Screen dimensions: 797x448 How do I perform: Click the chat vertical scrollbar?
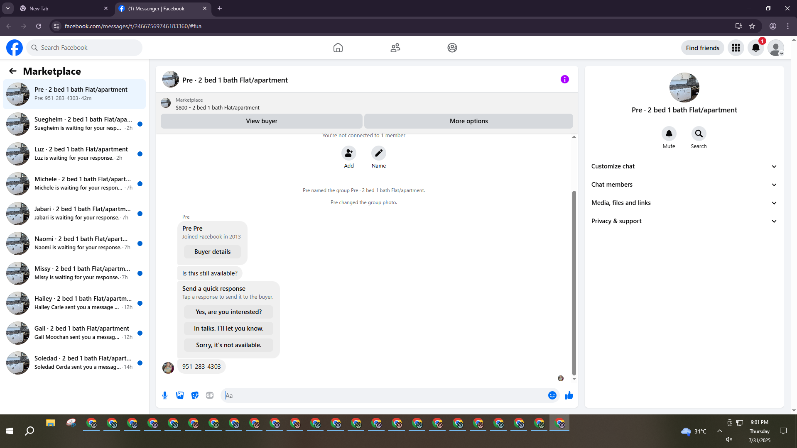click(x=574, y=282)
